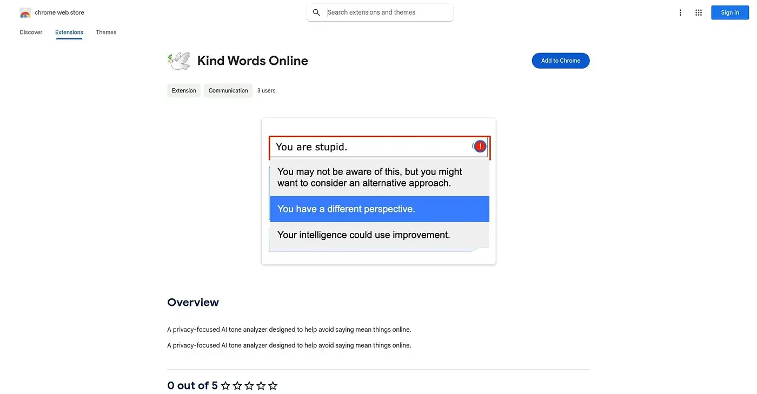Click the first rating star
Screen dimensions: 757x394
point(225,385)
